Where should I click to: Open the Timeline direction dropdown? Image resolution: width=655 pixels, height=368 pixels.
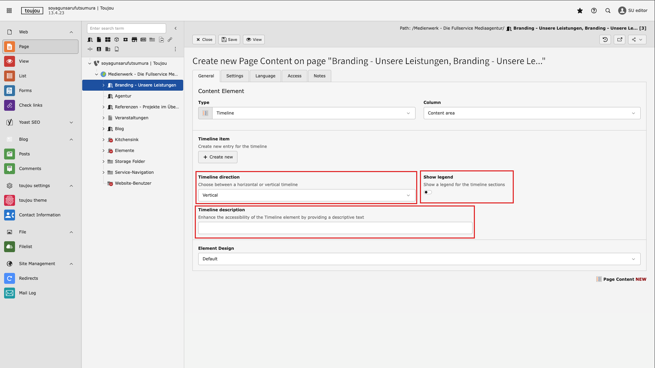(306, 195)
